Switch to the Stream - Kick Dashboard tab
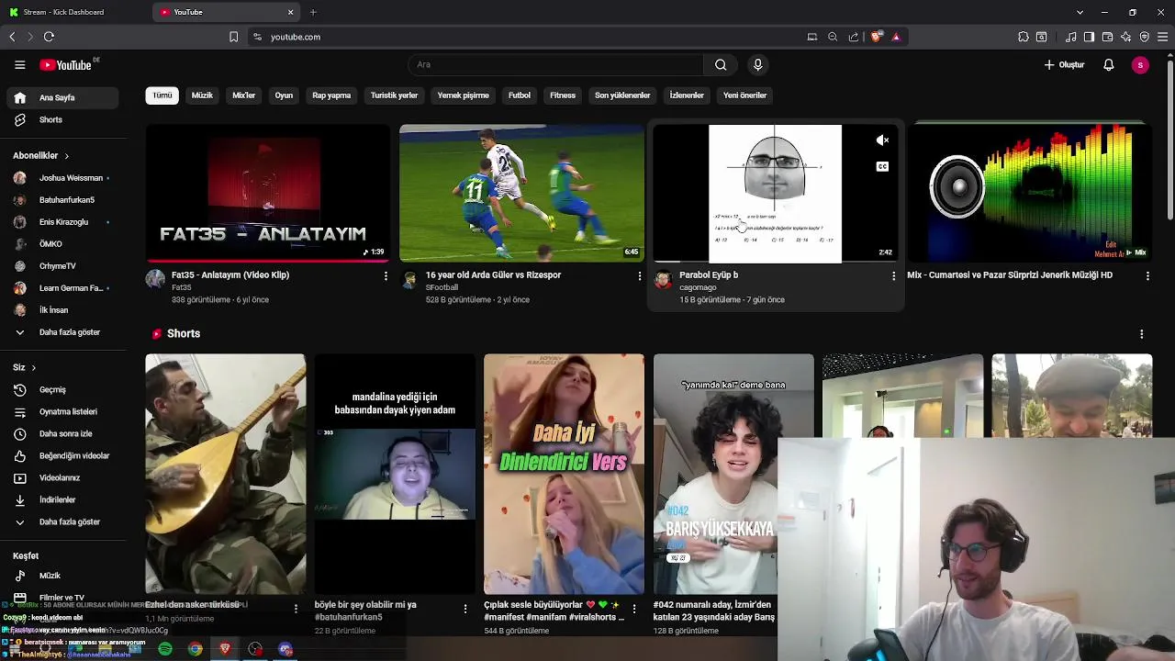This screenshot has height=661, width=1175. pyautogui.click(x=73, y=12)
